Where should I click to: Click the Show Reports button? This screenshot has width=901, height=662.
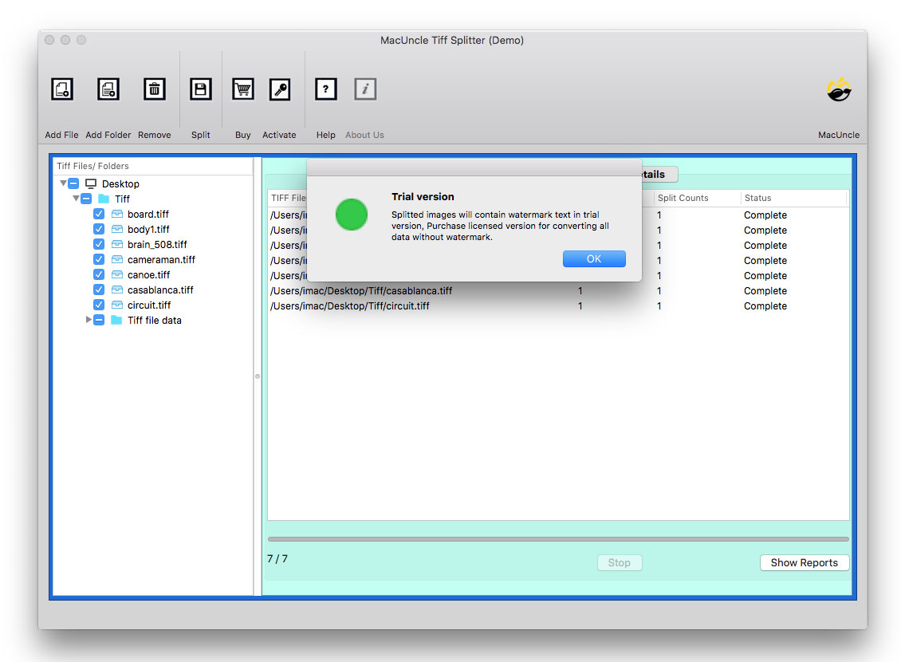pos(804,562)
